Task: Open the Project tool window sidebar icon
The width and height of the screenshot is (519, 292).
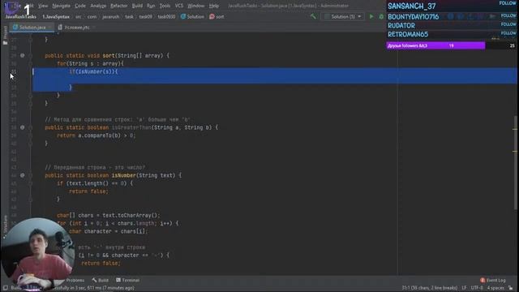Action: 5,35
